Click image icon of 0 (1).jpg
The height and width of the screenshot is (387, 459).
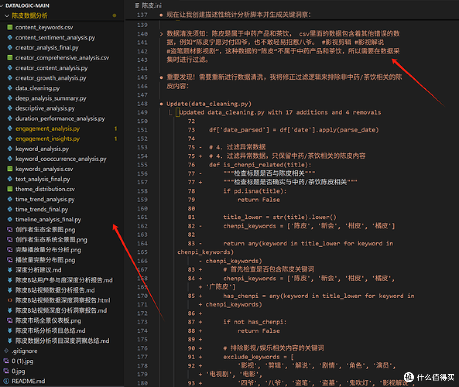click(6, 361)
